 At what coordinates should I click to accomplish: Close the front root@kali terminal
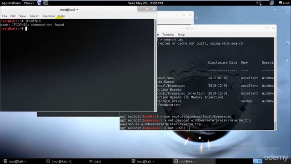click(154, 9)
